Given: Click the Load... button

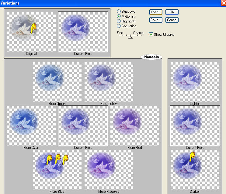Looking at the screenshot, I should (x=156, y=12).
